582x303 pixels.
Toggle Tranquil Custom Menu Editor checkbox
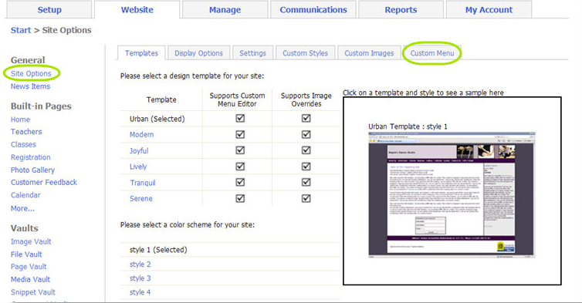[240, 182]
